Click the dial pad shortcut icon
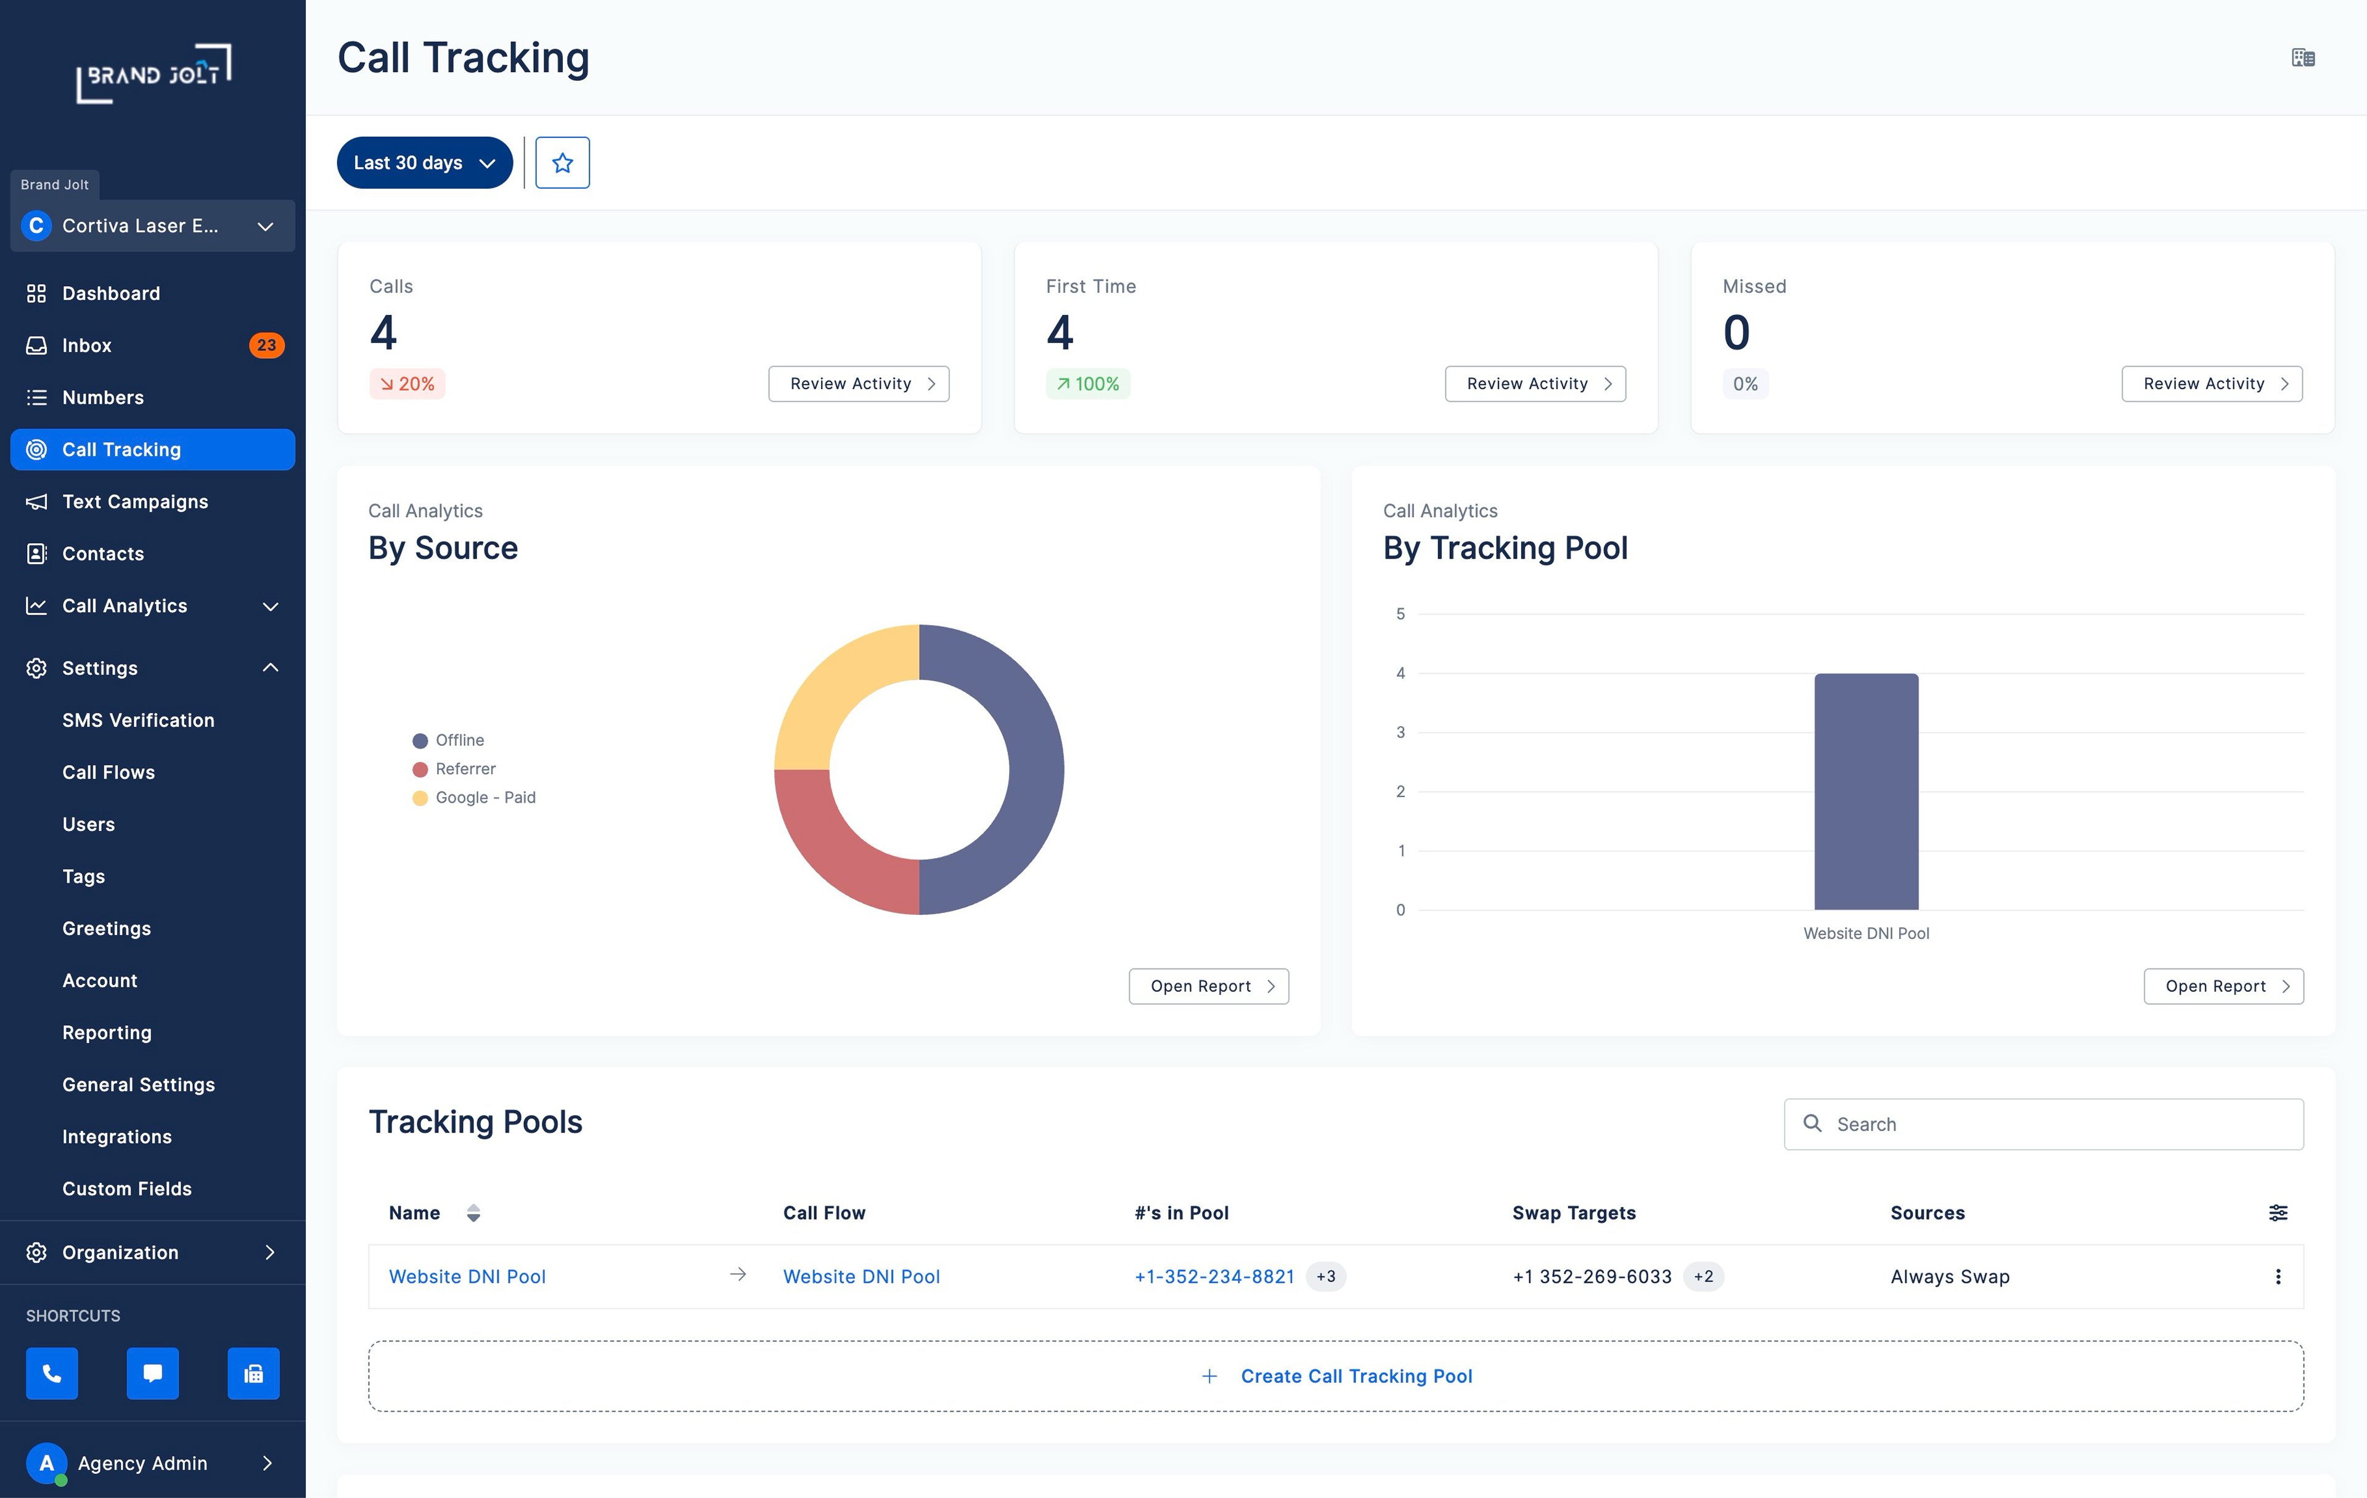 pos(253,1372)
